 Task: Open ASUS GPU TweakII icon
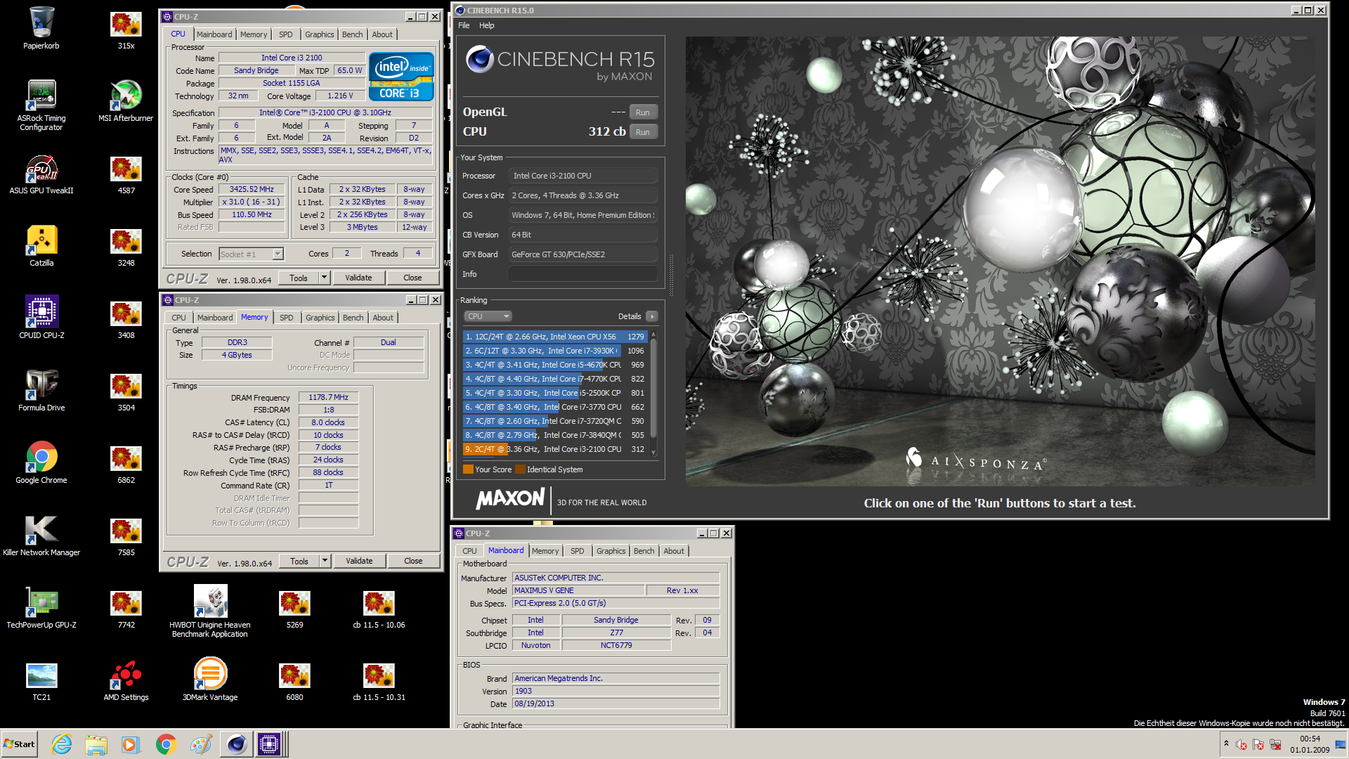click(41, 174)
